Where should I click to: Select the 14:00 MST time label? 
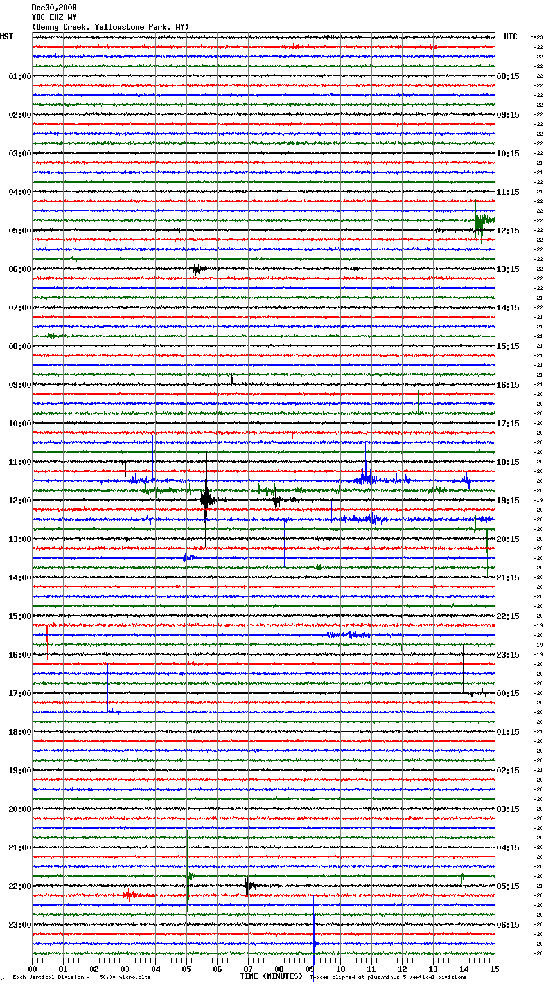pyautogui.click(x=19, y=578)
